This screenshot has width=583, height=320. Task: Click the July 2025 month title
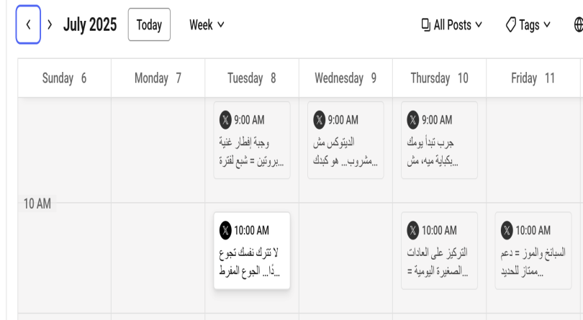(90, 24)
